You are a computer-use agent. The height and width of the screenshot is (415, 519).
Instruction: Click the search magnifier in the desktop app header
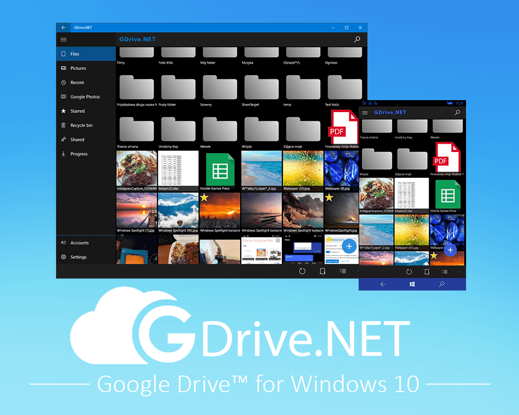(x=357, y=39)
